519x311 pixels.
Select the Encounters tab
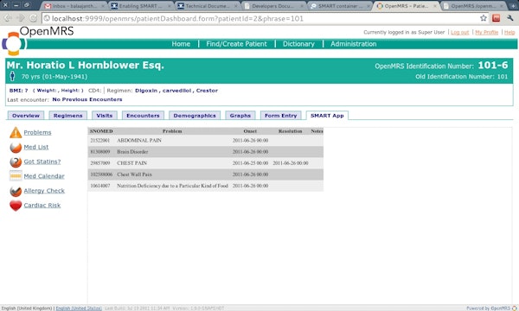[x=143, y=116]
